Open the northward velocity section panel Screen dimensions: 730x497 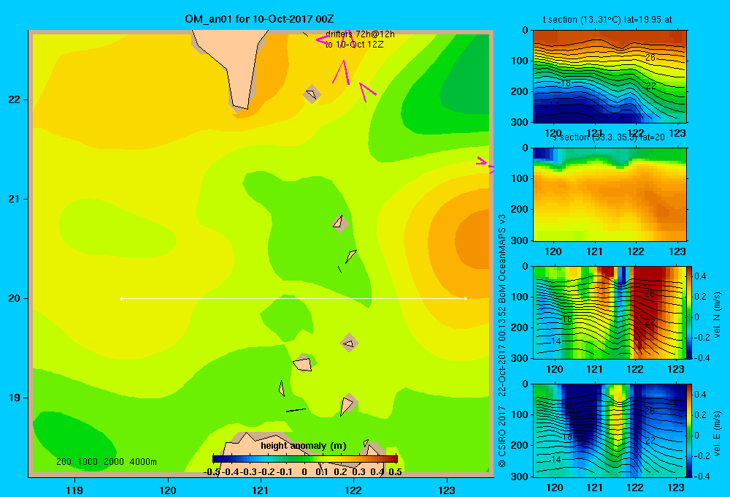click(x=610, y=312)
